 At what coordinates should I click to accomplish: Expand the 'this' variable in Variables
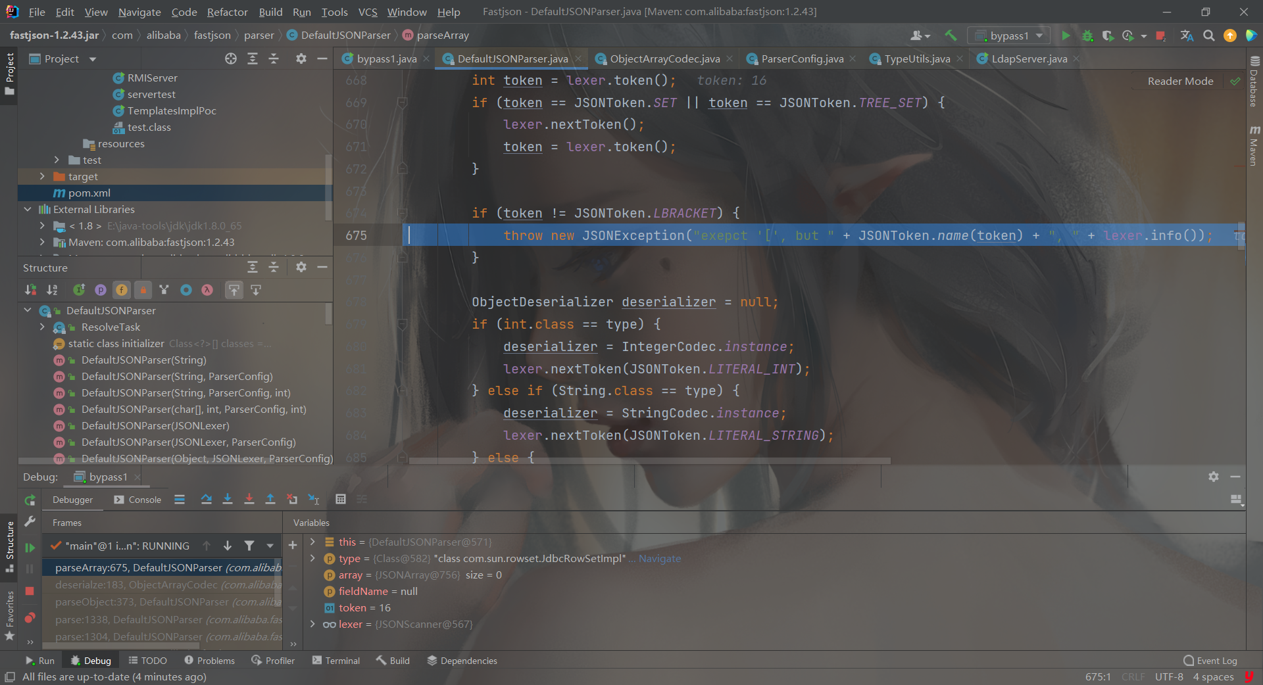tap(312, 542)
